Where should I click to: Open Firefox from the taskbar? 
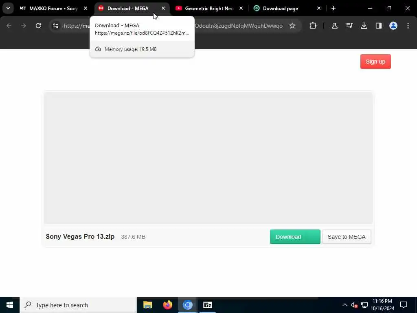[x=167, y=305]
